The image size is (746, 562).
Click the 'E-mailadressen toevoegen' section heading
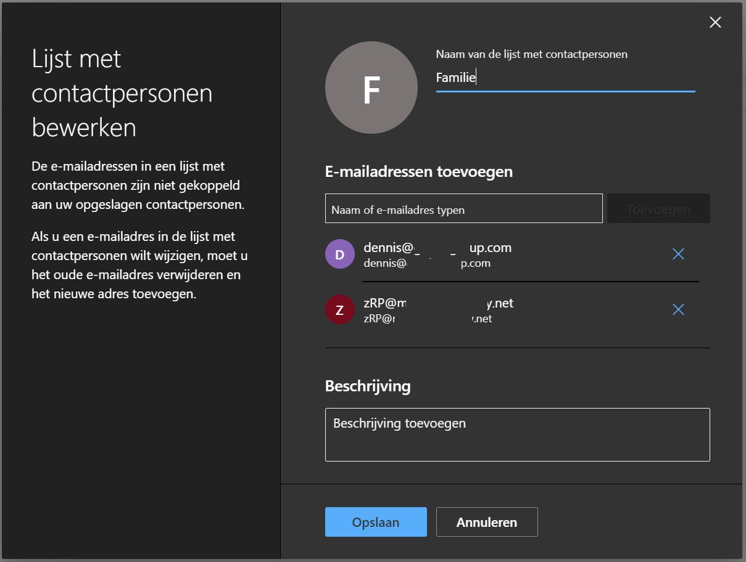click(x=418, y=171)
